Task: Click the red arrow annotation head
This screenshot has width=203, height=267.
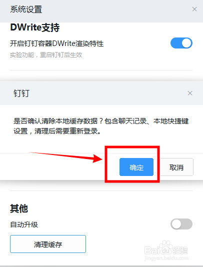Action: pyautogui.click(x=97, y=158)
